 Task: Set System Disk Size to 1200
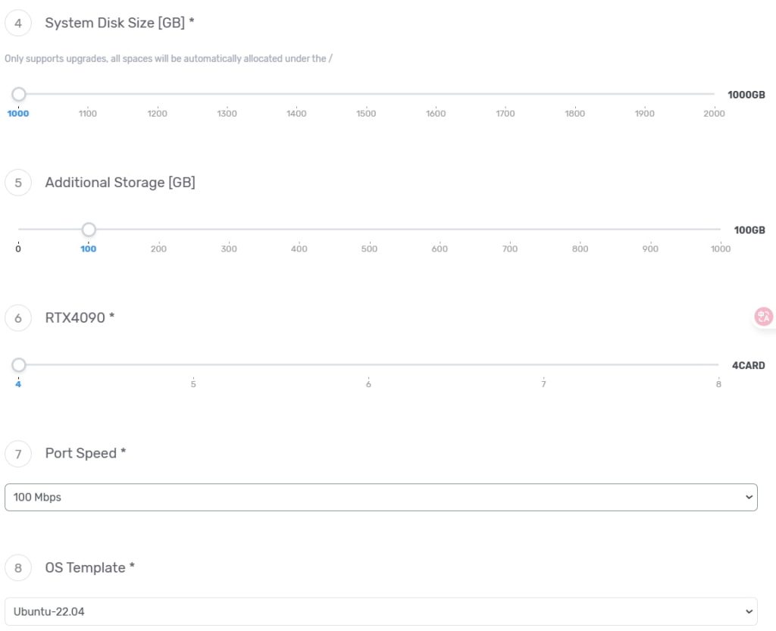tap(158, 95)
